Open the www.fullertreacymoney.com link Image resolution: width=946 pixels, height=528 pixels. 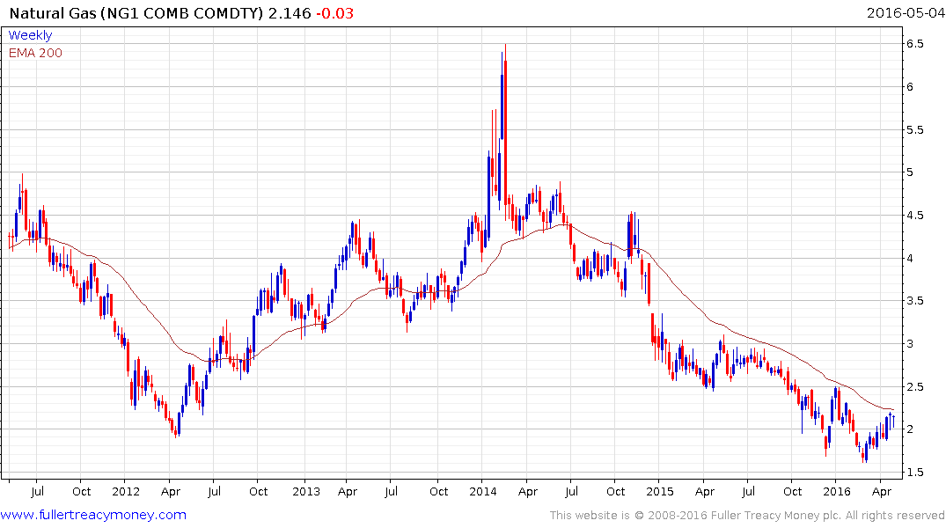tap(93, 515)
